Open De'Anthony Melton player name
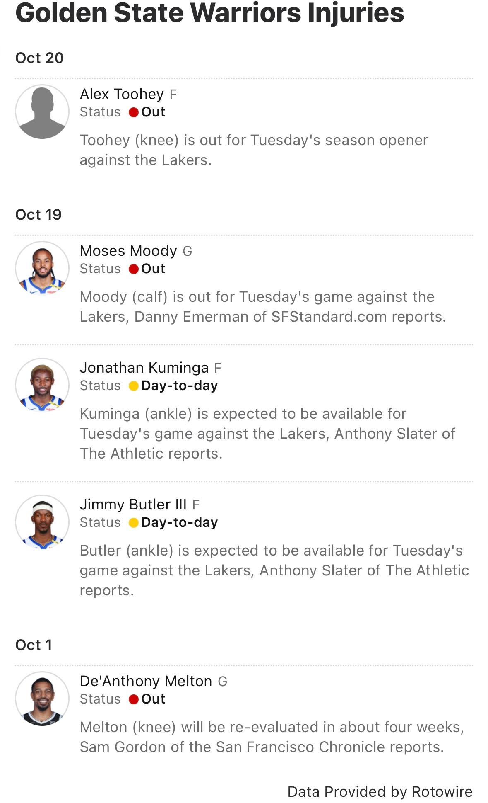 click(x=146, y=681)
